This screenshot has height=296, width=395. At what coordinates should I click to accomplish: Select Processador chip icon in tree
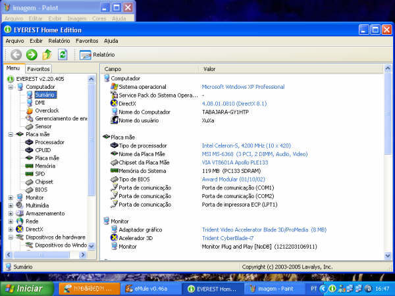click(29, 142)
